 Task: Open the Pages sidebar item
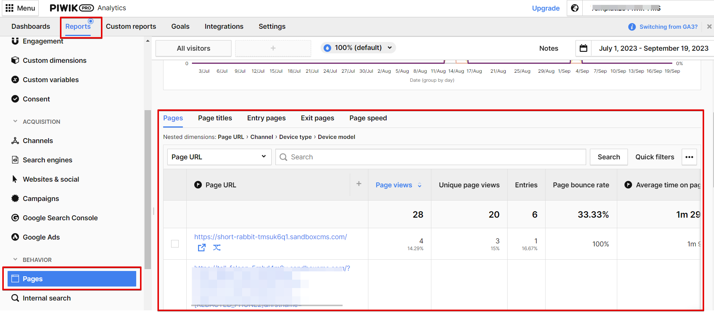click(72, 279)
